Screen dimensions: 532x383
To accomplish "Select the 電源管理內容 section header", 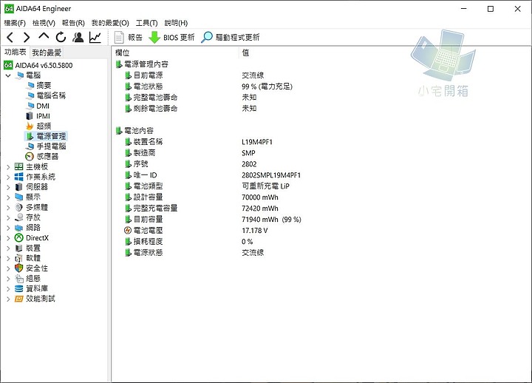I will pos(146,64).
